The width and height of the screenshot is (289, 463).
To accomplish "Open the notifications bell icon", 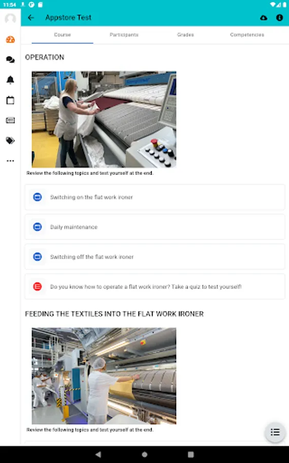I will coord(10,80).
